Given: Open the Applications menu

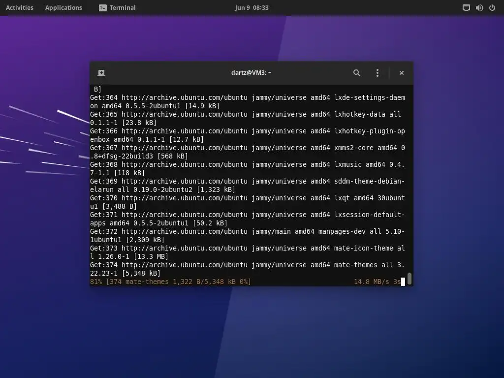Looking at the screenshot, I should point(63,7).
